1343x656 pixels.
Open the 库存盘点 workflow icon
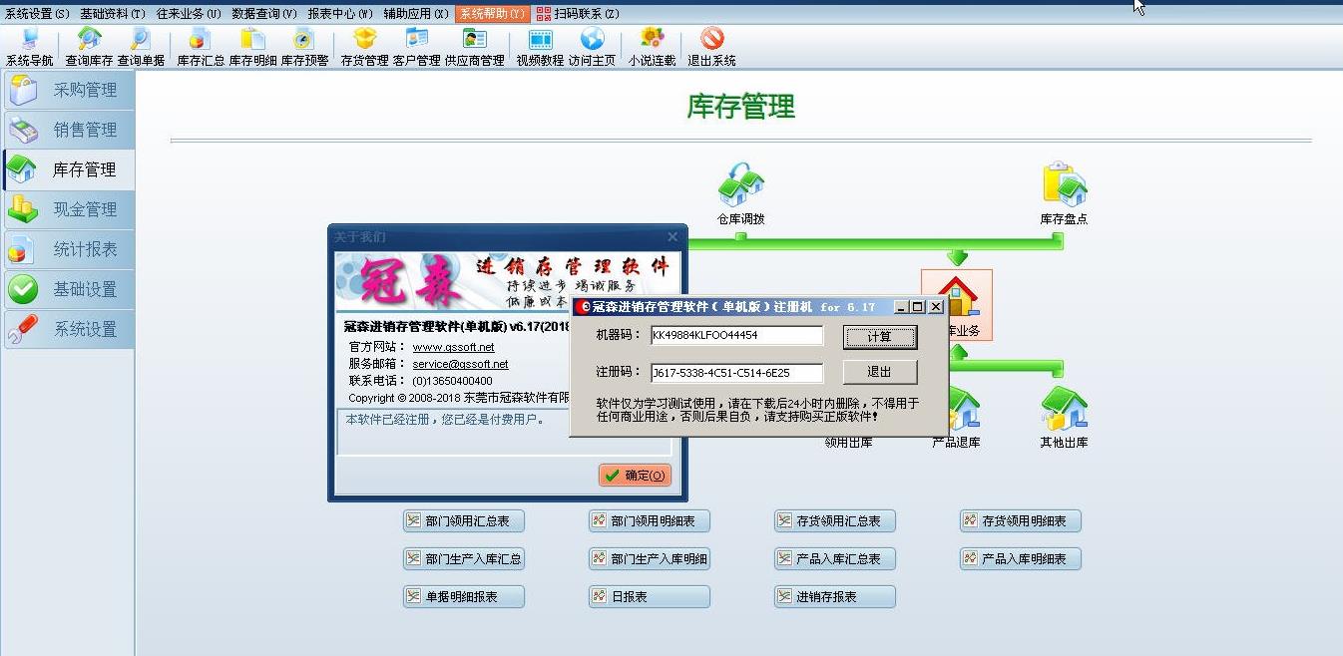coord(1064,194)
